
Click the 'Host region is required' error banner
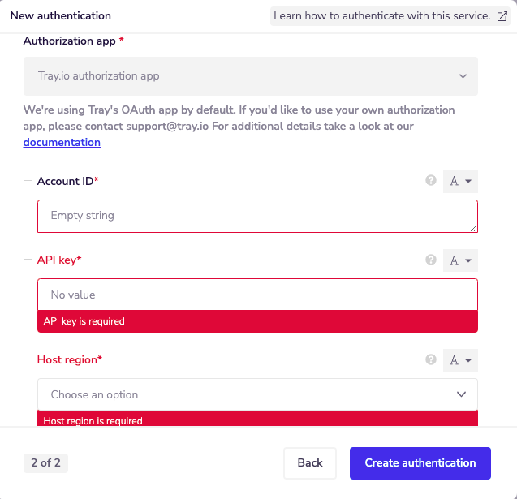pos(93,421)
